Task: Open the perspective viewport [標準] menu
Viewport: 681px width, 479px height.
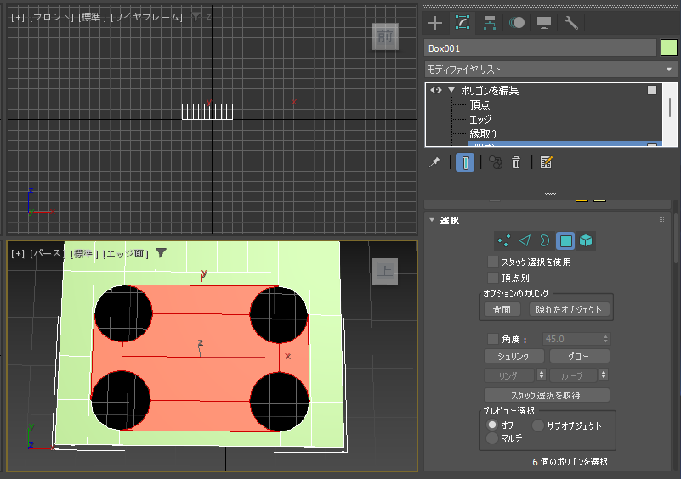Action: [x=84, y=253]
